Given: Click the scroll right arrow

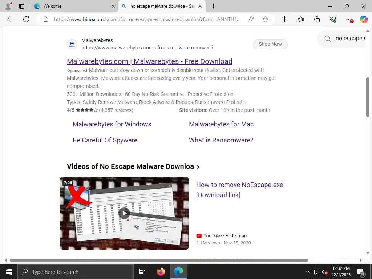Looking at the screenshot, I should (x=361, y=260).
